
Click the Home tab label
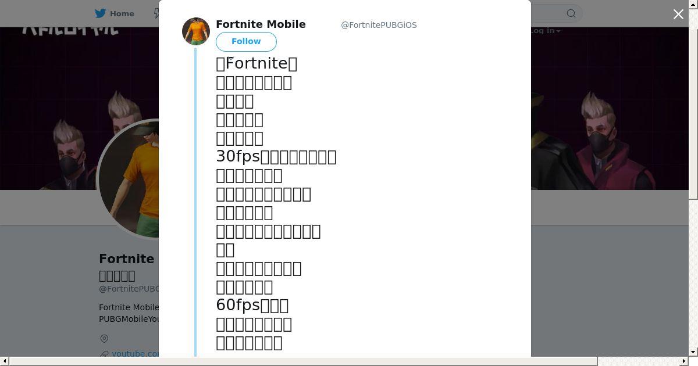click(x=122, y=13)
